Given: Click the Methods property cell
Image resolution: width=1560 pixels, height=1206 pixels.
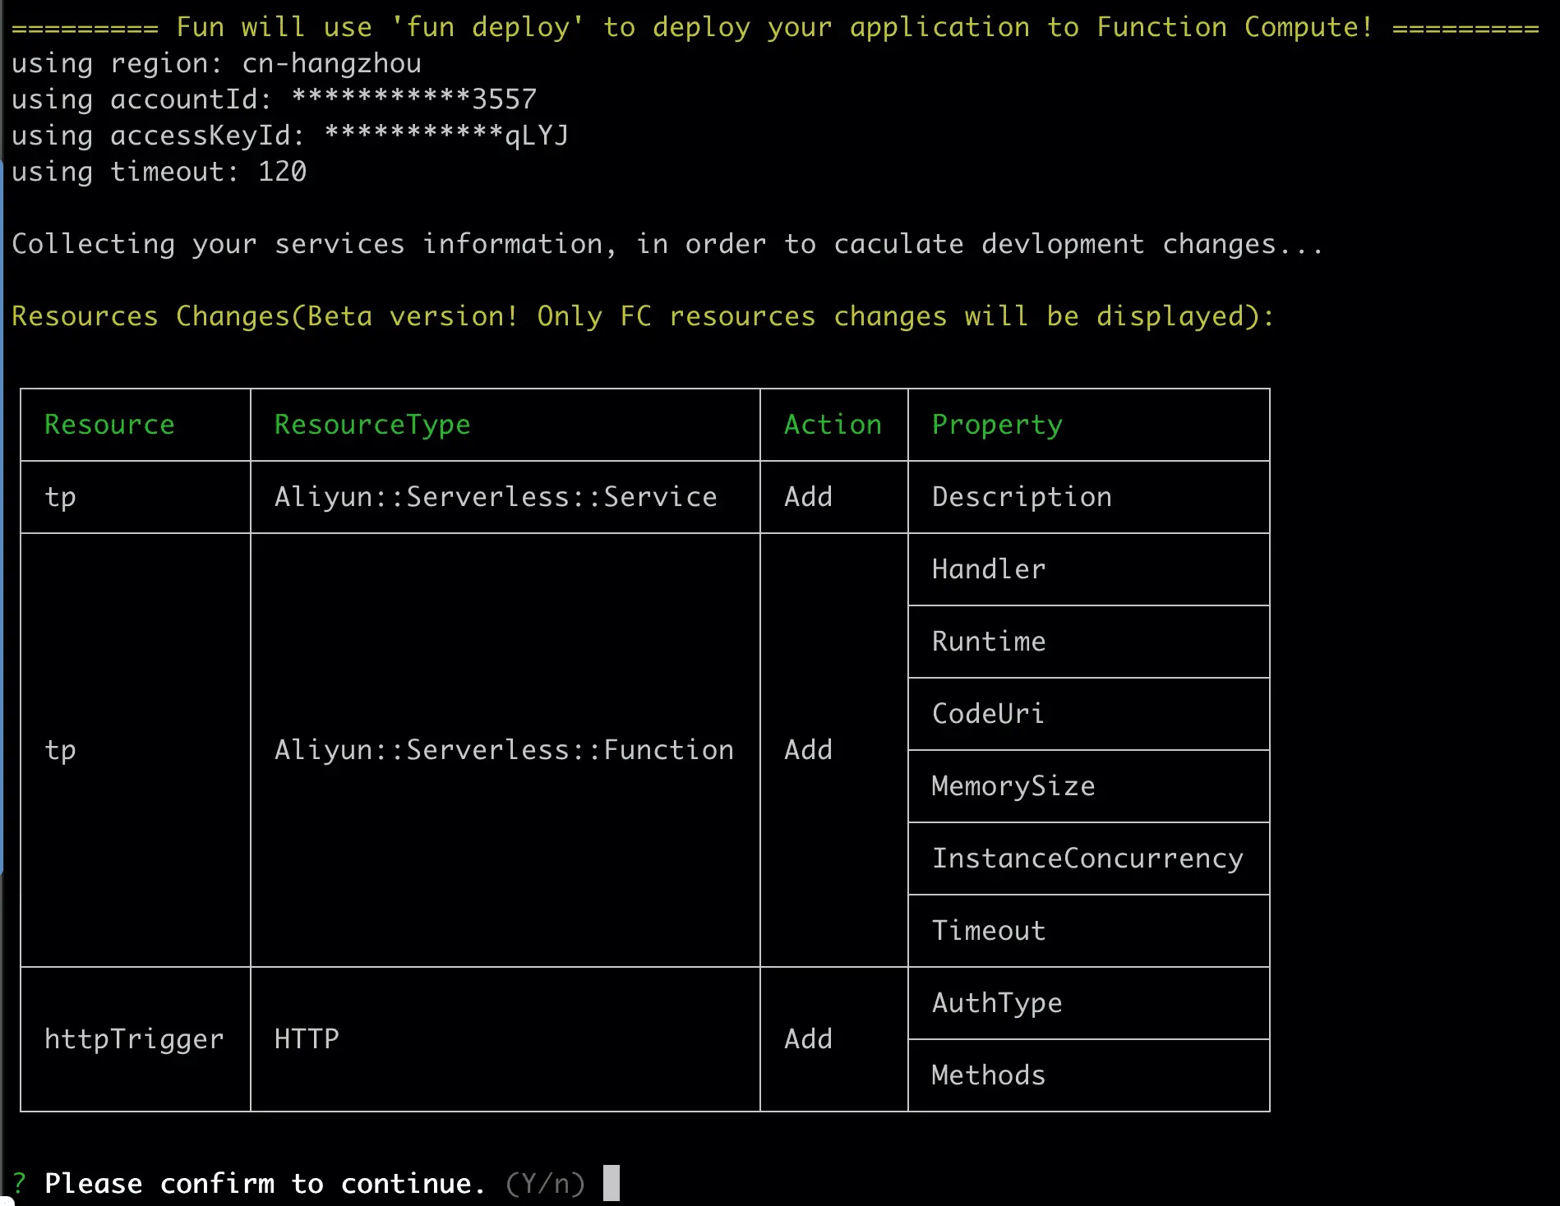Looking at the screenshot, I should [x=988, y=1075].
